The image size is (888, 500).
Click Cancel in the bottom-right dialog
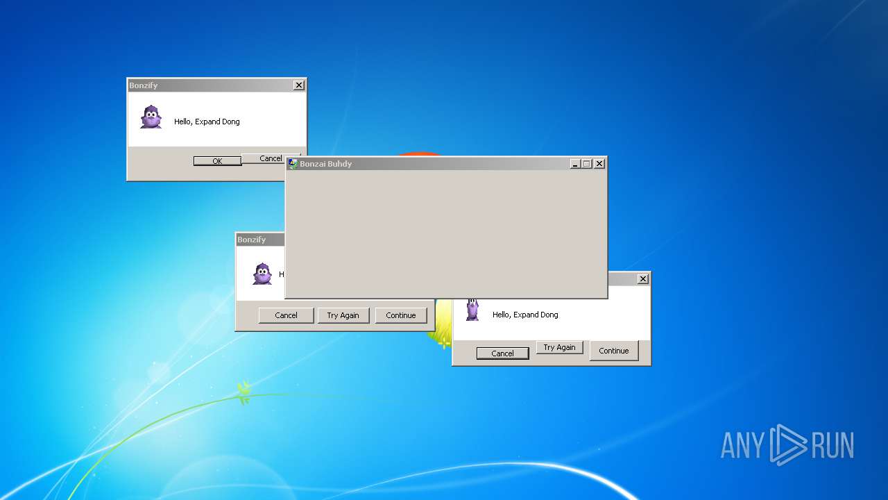coord(503,353)
